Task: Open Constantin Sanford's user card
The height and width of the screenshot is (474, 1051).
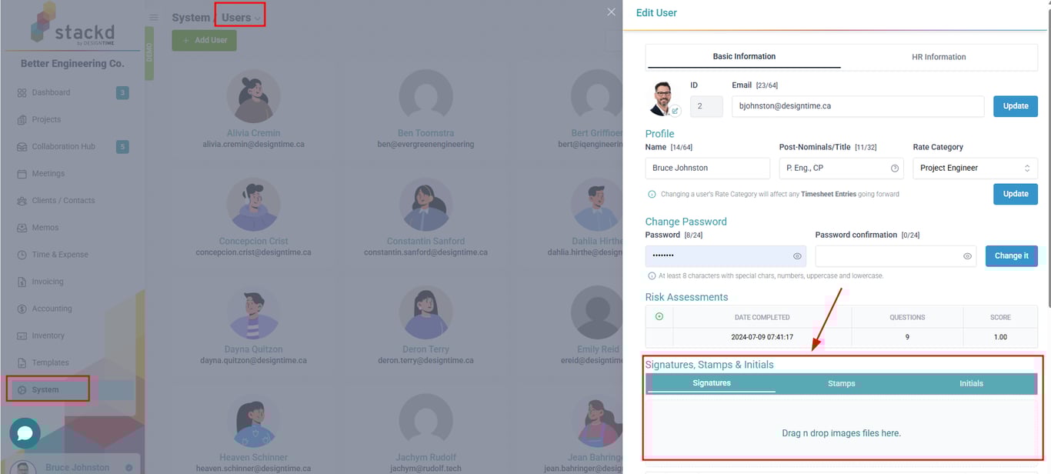Action: coord(425,218)
